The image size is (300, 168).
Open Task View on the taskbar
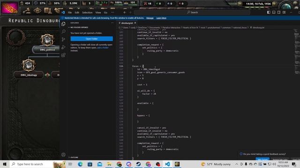pos(70,164)
